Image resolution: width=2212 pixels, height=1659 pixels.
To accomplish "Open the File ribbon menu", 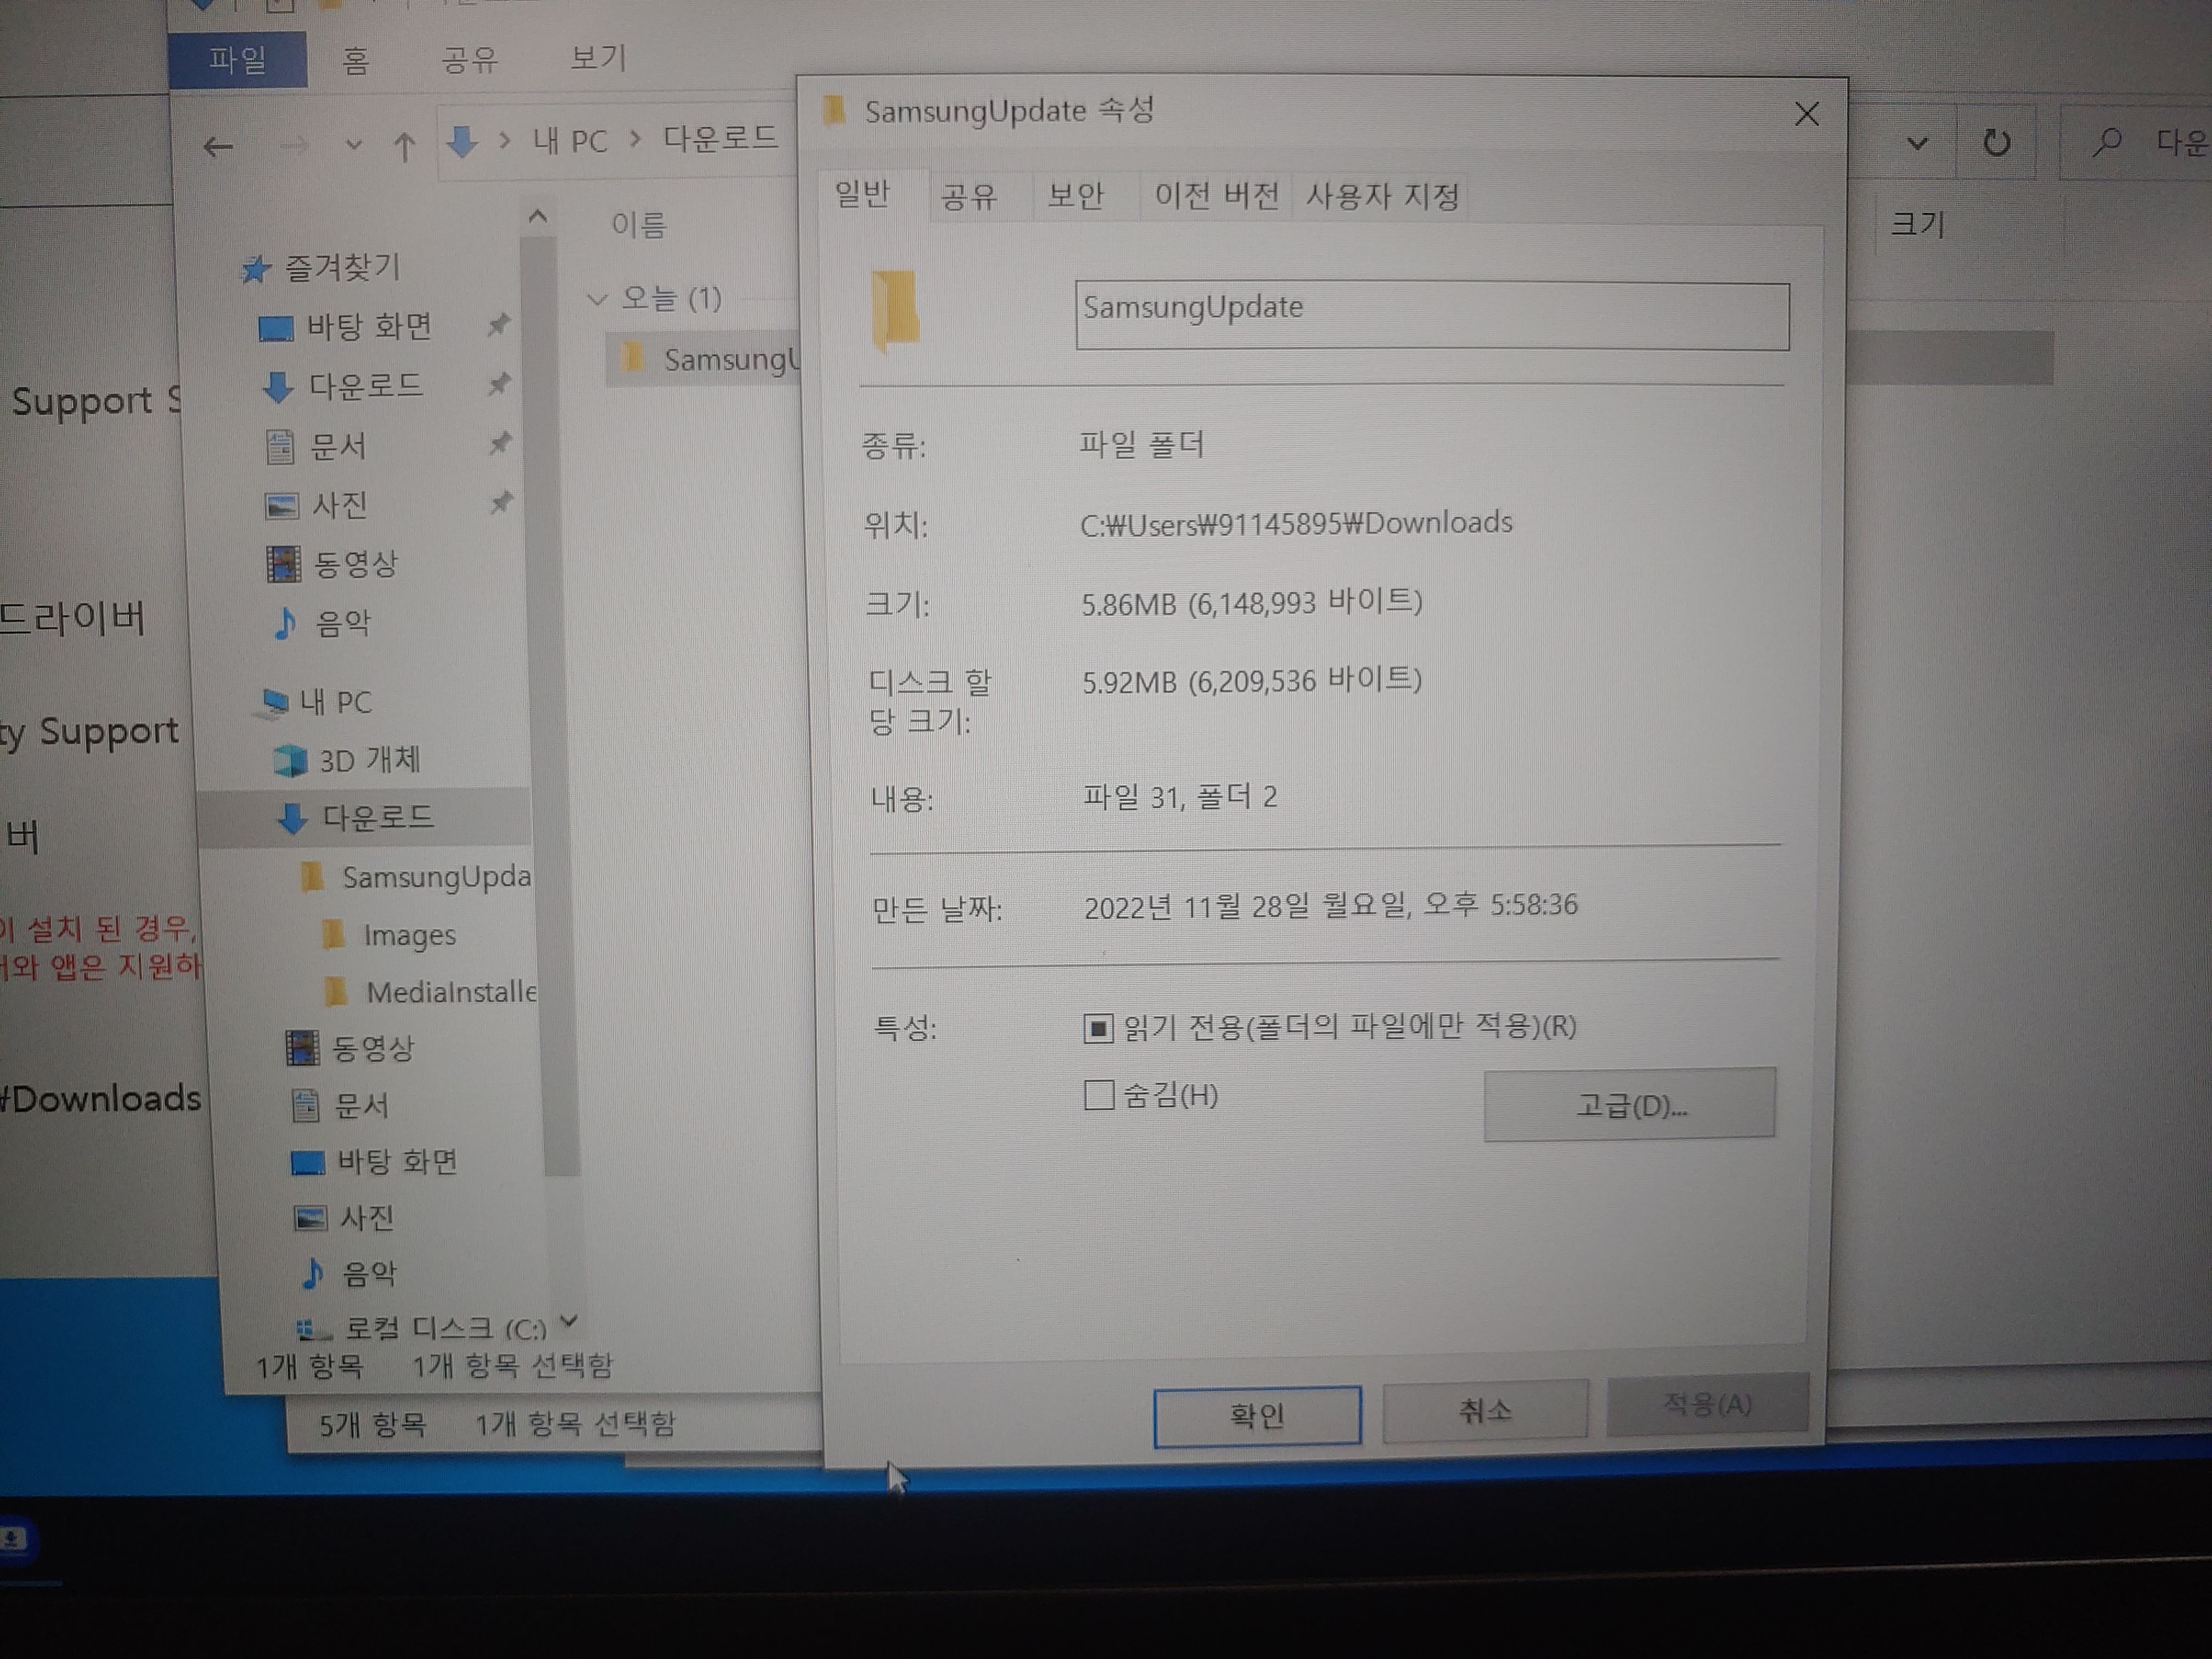I will tap(238, 60).
